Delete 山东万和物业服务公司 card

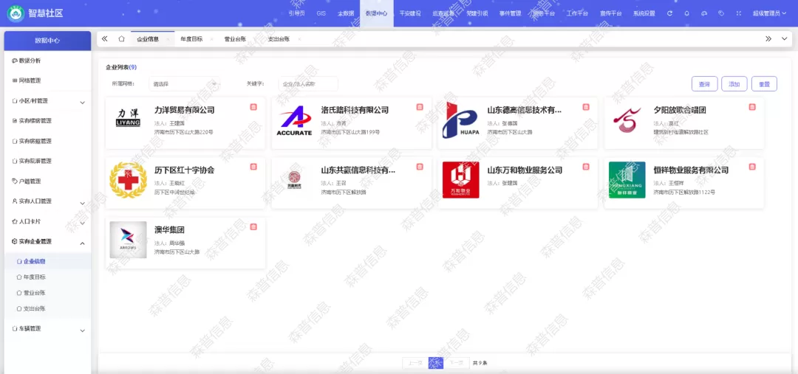586,167
